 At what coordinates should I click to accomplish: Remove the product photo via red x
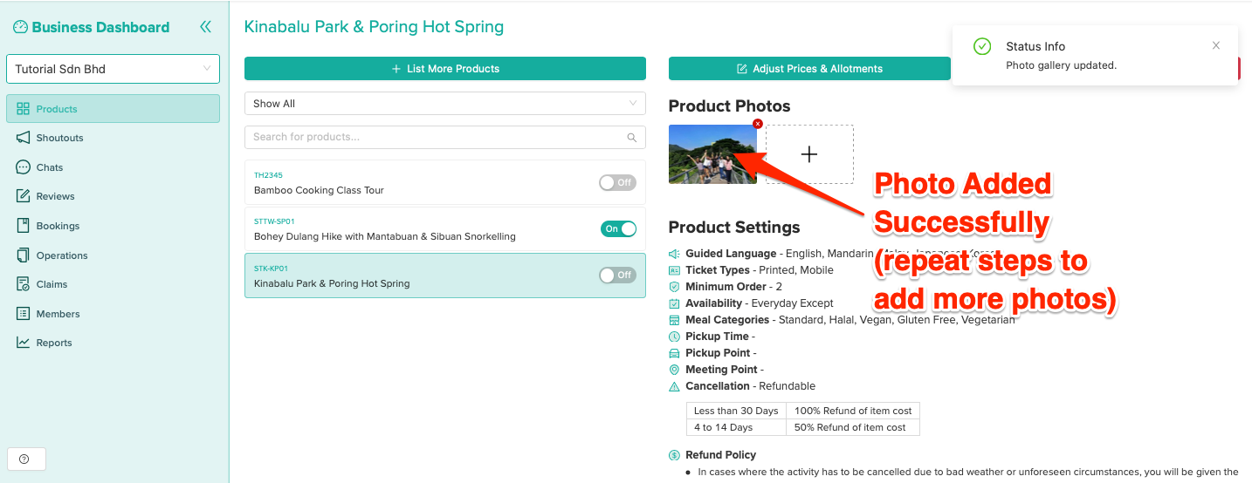click(758, 124)
